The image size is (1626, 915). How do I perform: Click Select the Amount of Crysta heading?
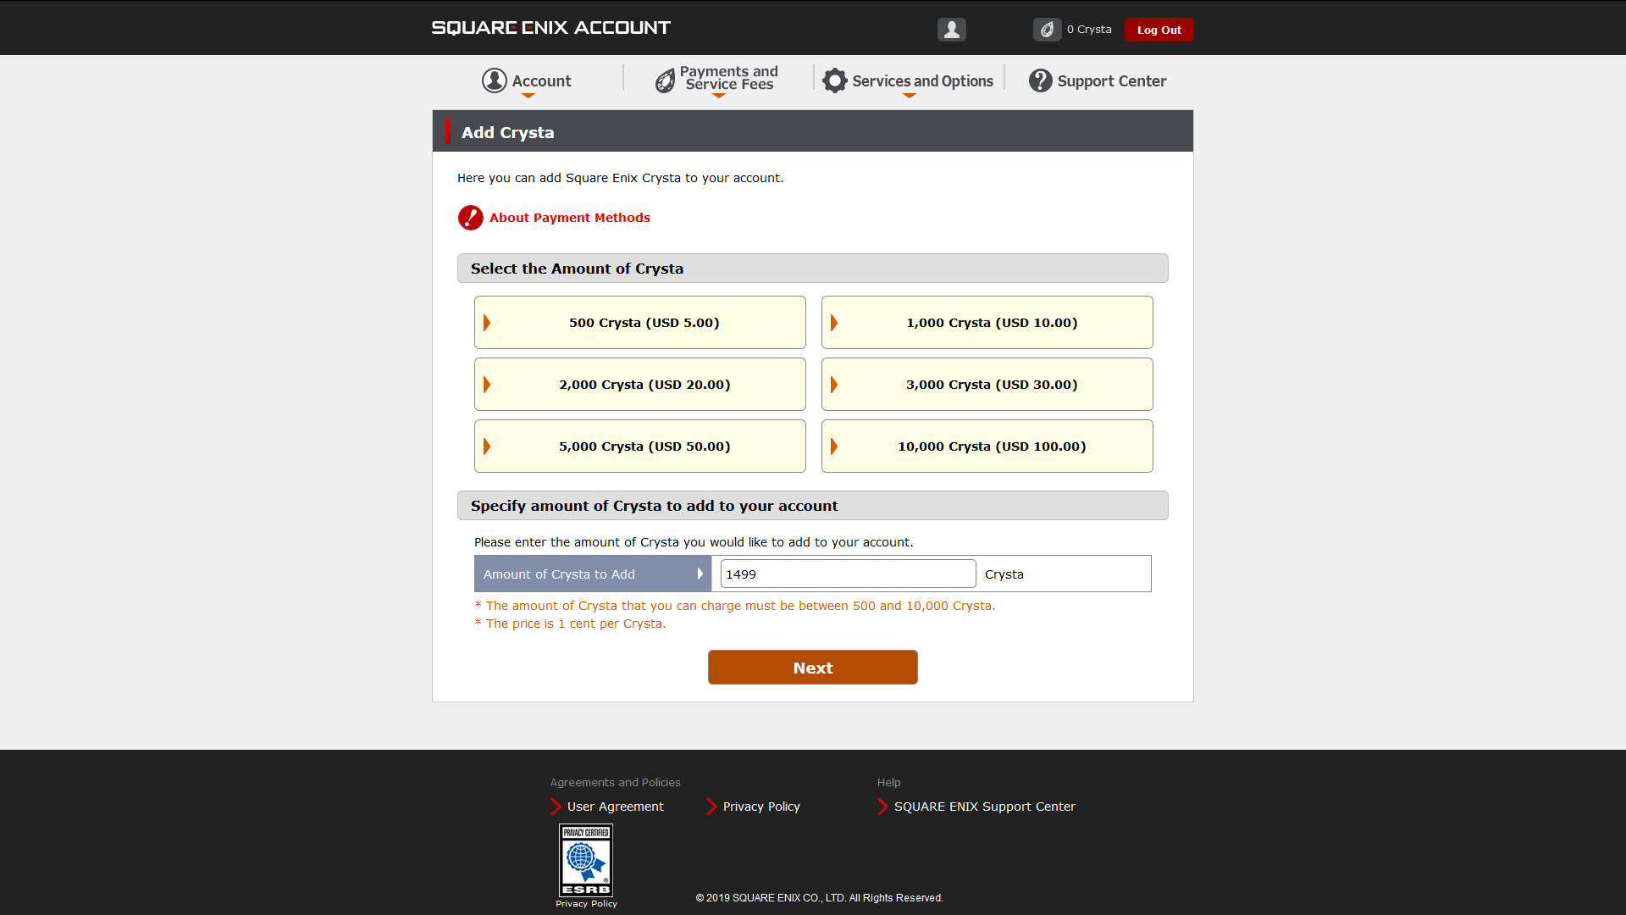577,269
